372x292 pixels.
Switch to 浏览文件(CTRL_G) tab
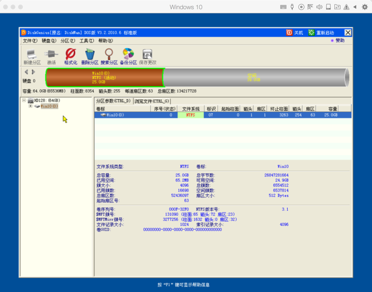[152, 101]
